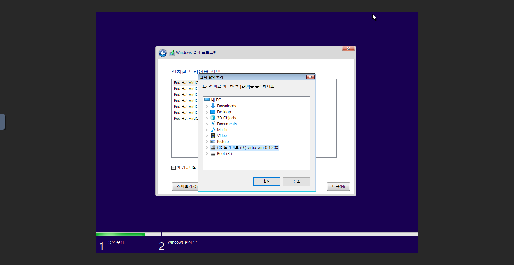This screenshot has width=514, height=265.
Task: Expand the 3D Objects tree node
Action: tap(207, 118)
